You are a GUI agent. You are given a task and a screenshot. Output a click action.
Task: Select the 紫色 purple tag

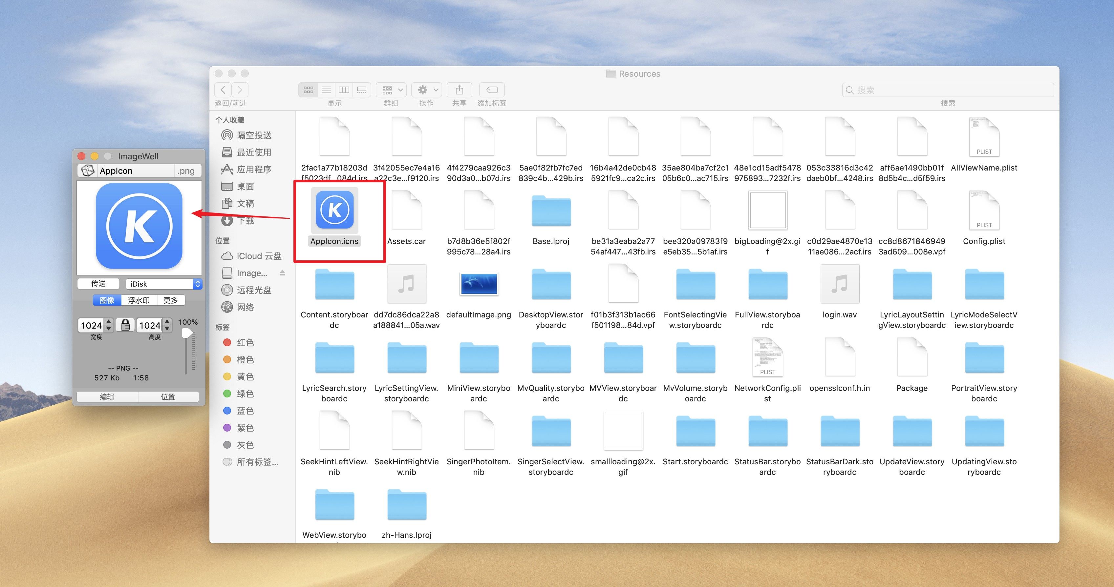point(238,428)
